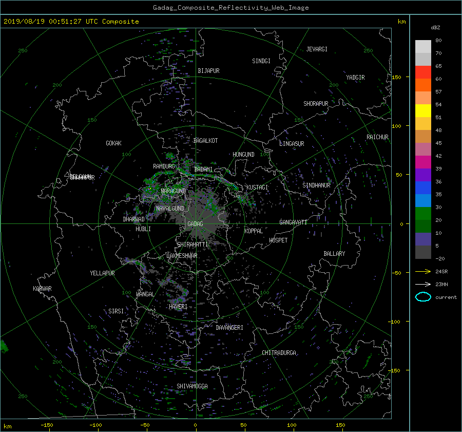Image resolution: width=462 pixels, height=432 pixels.
Task: Click the BADAMI place label
Action: coord(203,170)
